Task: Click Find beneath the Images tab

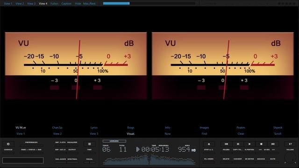Action: tap(204, 134)
